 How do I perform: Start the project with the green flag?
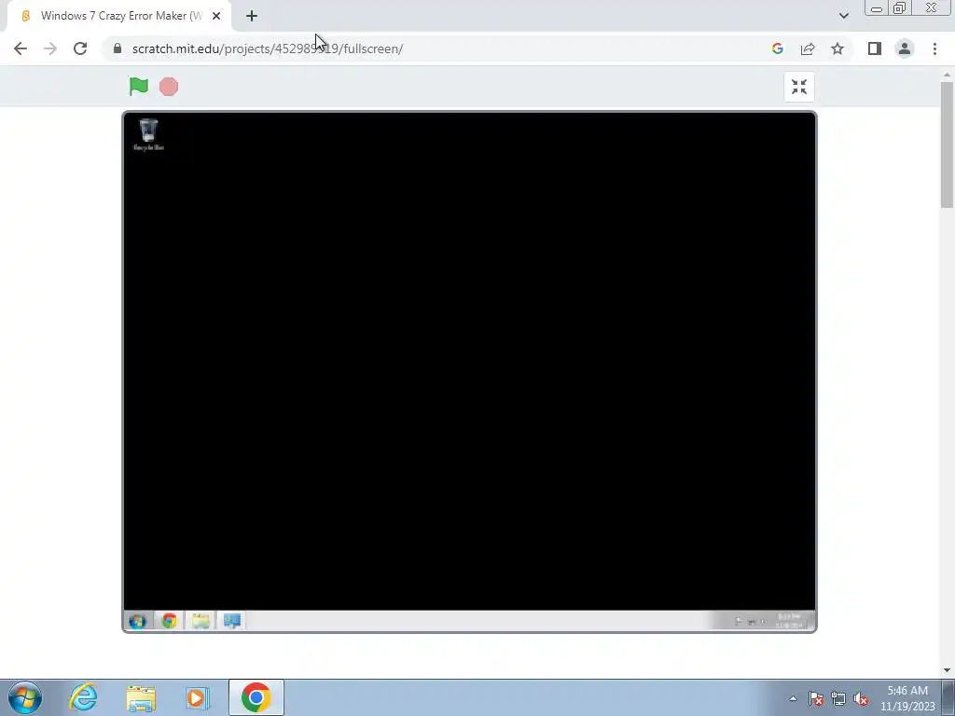pos(139,87)
